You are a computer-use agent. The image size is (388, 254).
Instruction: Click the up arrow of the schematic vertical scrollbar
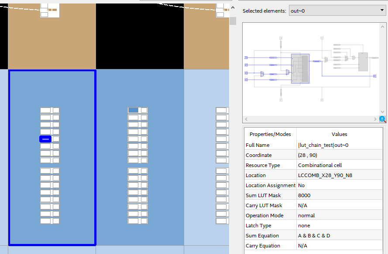pos(383,27)
